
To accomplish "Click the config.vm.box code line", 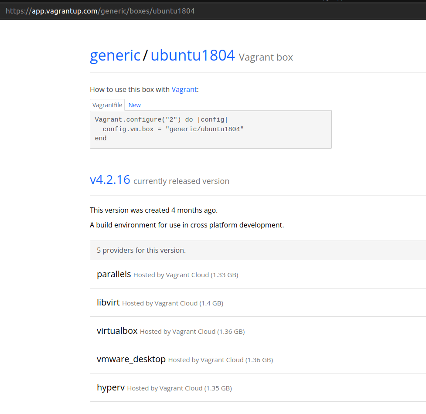I will point(173,129).
